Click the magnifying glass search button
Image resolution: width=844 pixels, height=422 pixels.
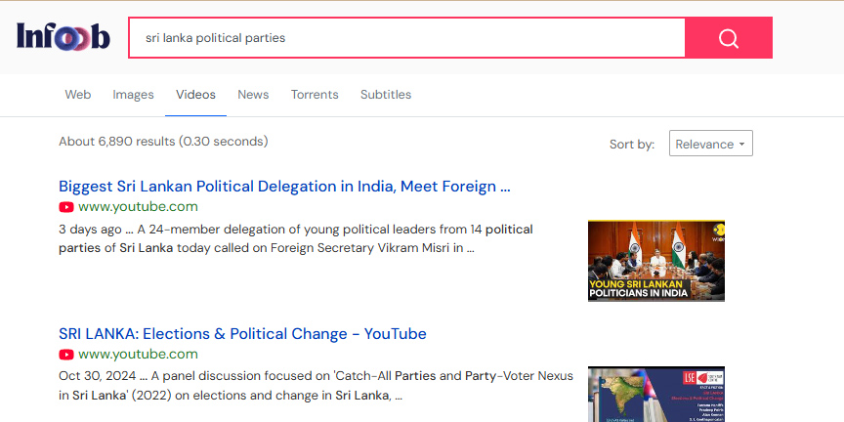729,38
